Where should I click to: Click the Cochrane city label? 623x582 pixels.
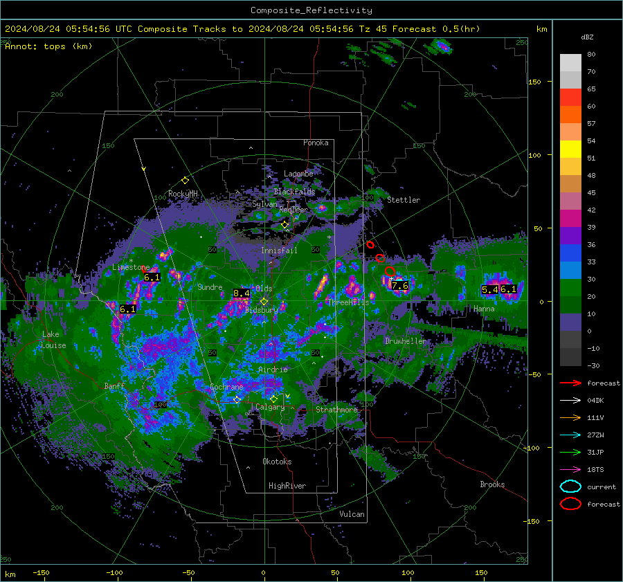(x=226, y=387)
